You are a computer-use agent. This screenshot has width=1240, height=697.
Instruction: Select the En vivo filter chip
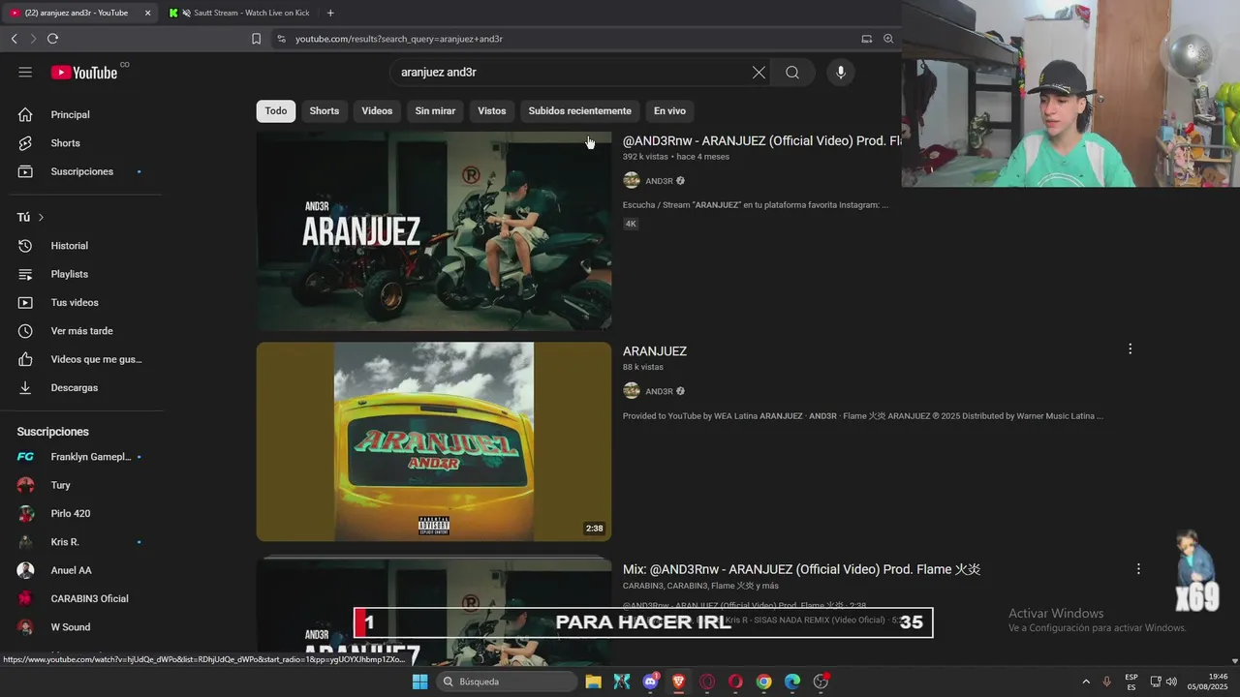(x=669, y=110)
